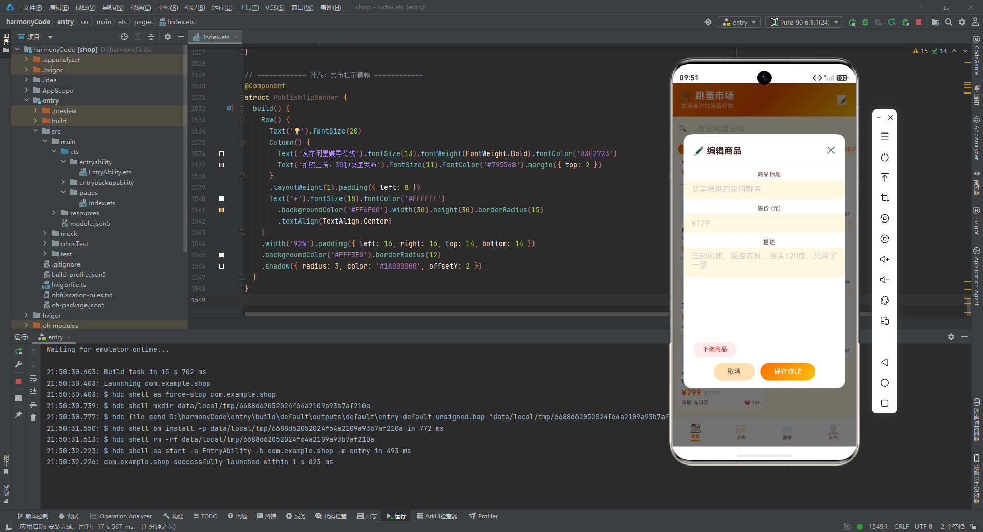Expand the resources folder

54,213
